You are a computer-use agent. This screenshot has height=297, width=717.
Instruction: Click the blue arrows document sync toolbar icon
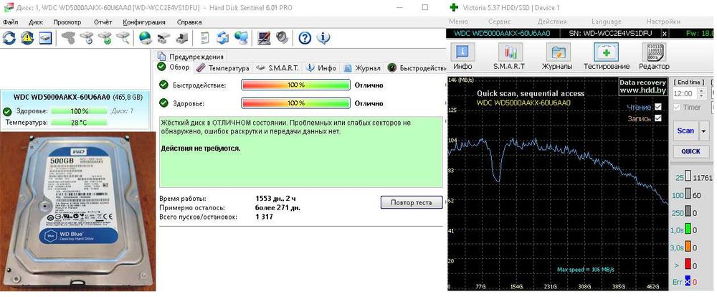(223, 38)
